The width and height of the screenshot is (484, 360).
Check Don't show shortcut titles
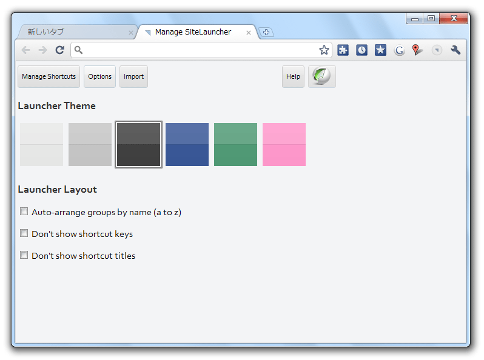24,255
